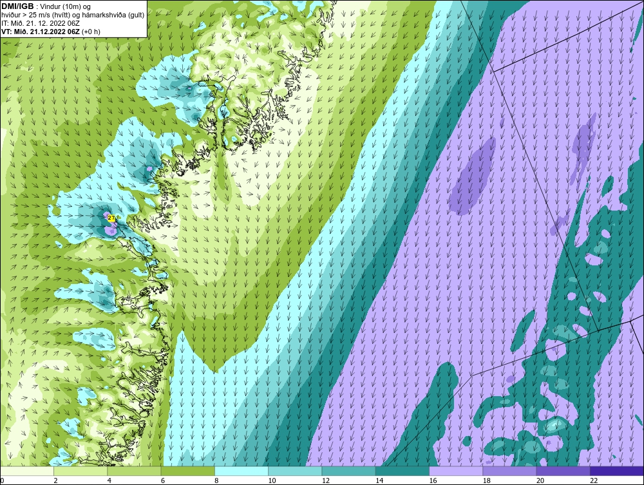Viewport: 644px width, 485px height.
Task: Click the scale label '4'
Action: click(x=109, y=480)
